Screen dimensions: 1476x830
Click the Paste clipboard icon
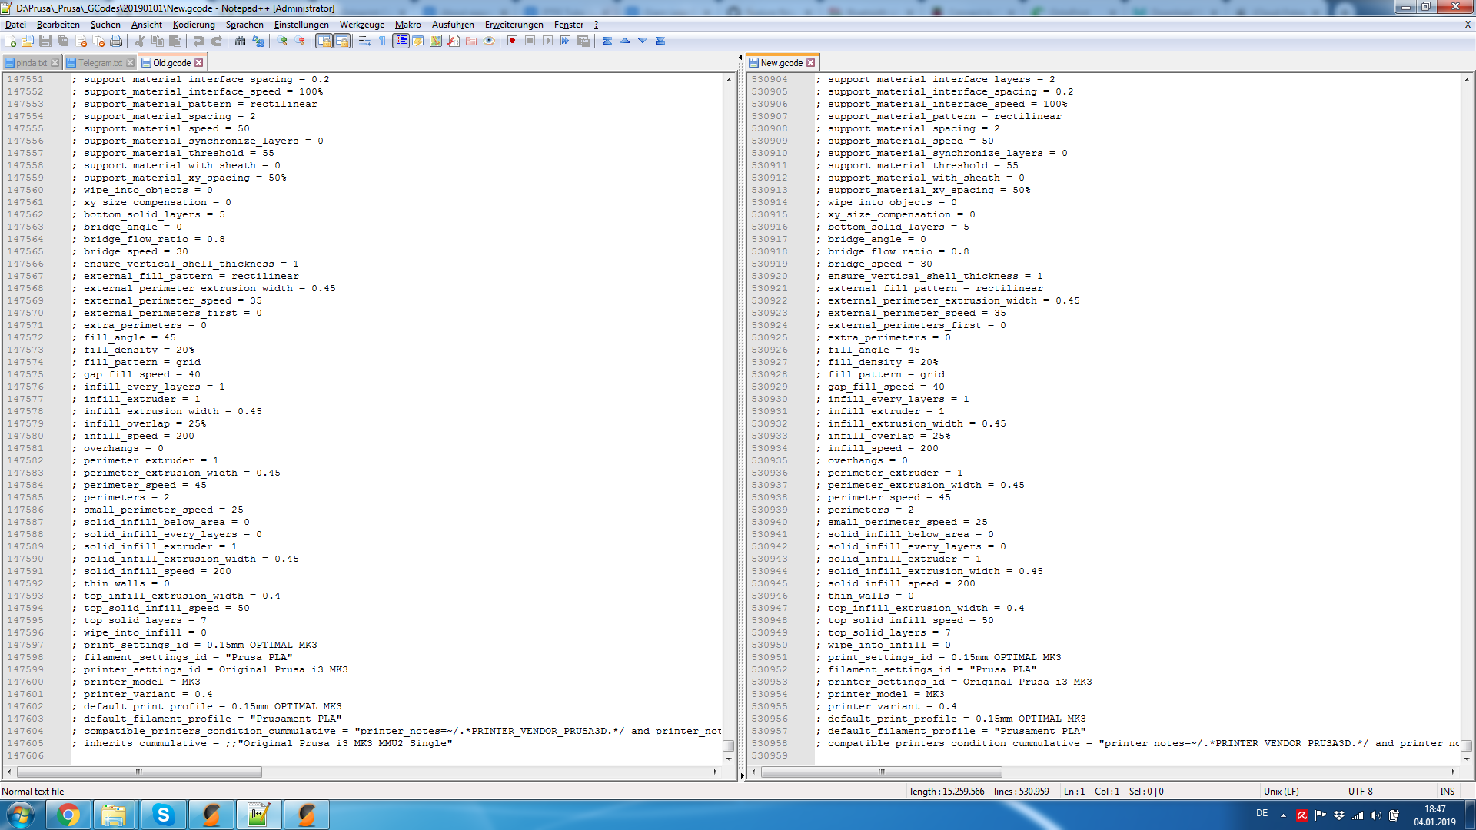pos(175,41)
